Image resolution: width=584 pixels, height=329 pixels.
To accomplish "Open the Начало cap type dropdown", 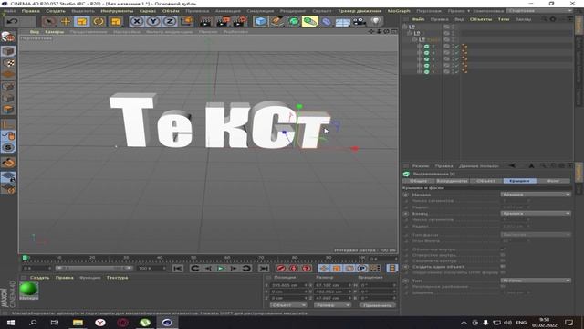I will 536,195.
